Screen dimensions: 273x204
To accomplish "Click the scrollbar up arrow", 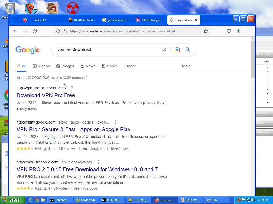I will coord(252,39).
